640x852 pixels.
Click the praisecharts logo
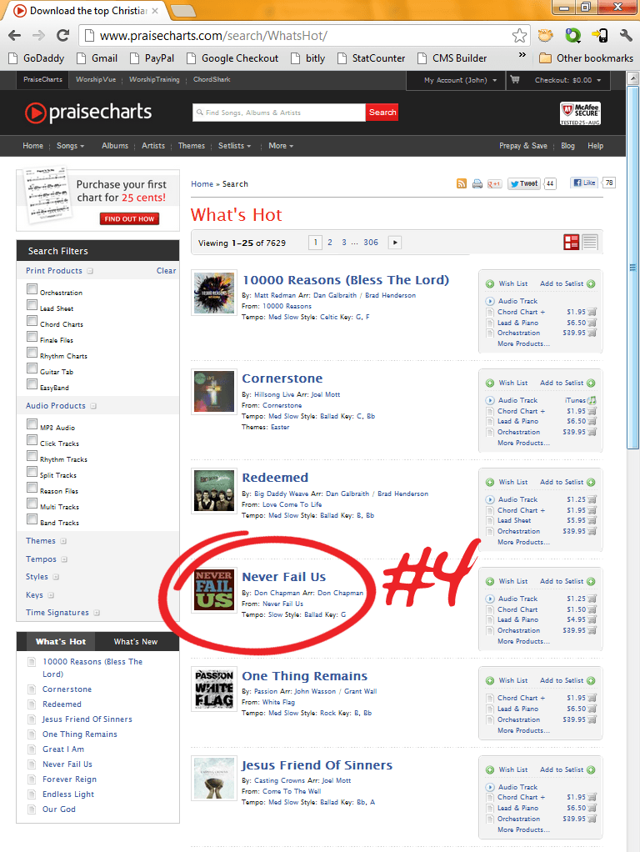pyautogui.click(x=88, y=113)
